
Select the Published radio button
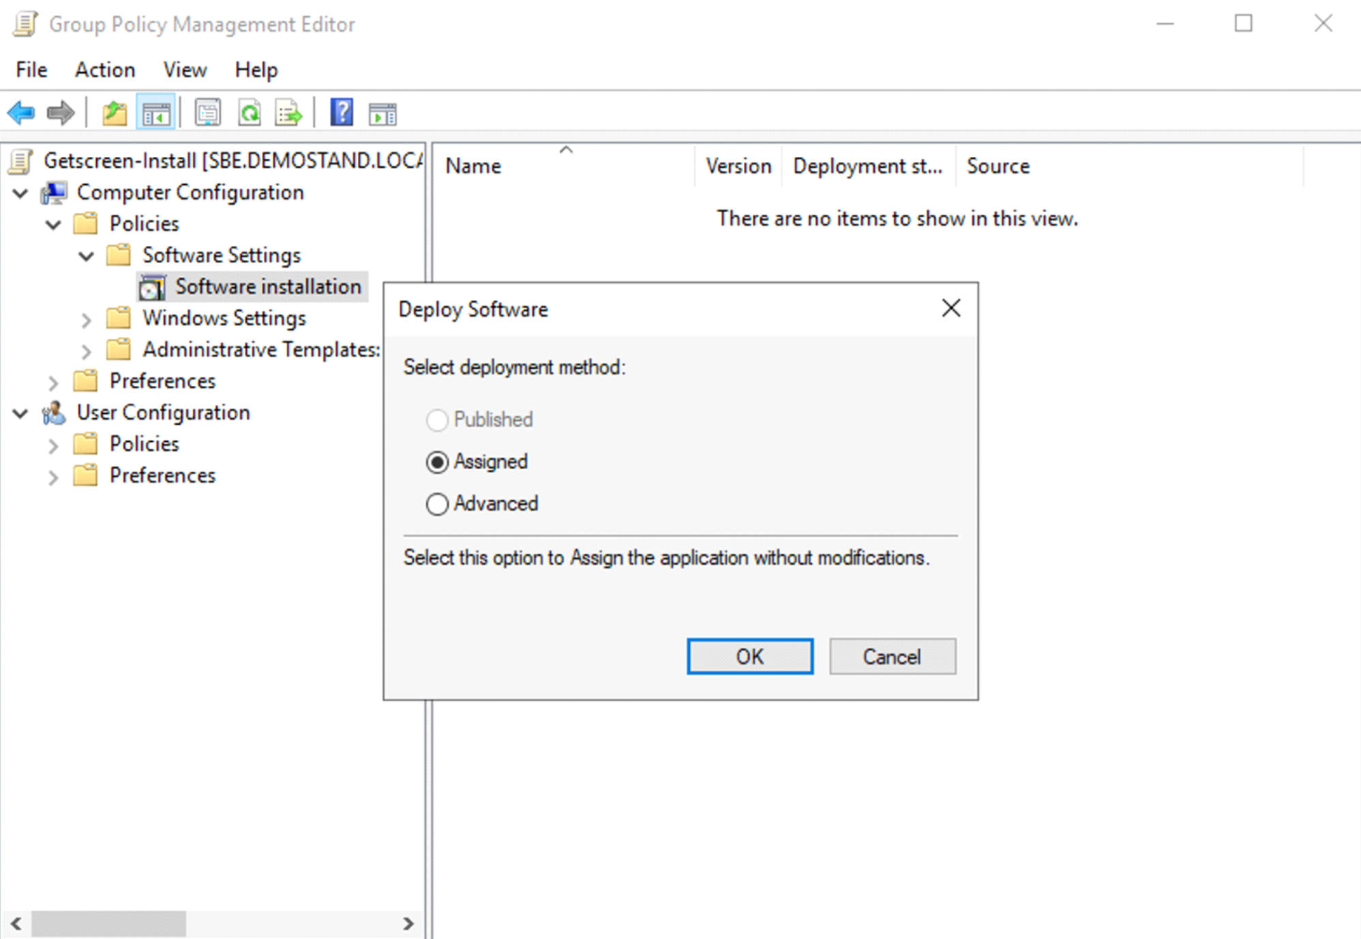(437, 420)
